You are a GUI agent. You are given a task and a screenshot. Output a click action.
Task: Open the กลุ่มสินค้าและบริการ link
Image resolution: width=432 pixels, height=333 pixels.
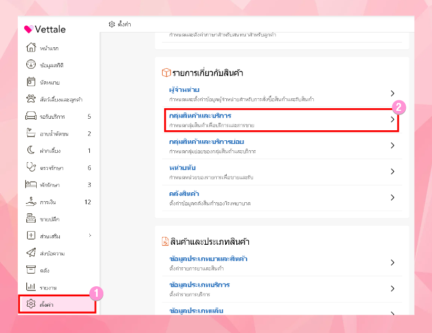point(201,116)
